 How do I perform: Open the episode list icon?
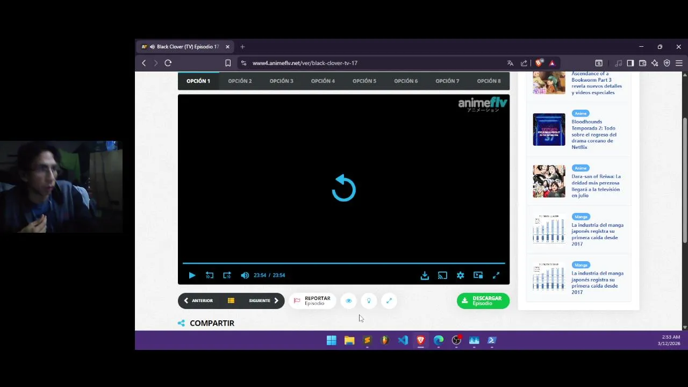click(x=231, y=300)
